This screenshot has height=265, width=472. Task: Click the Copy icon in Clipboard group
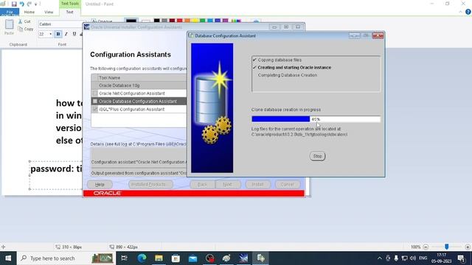pyautogui.click(x=20, y=29)
